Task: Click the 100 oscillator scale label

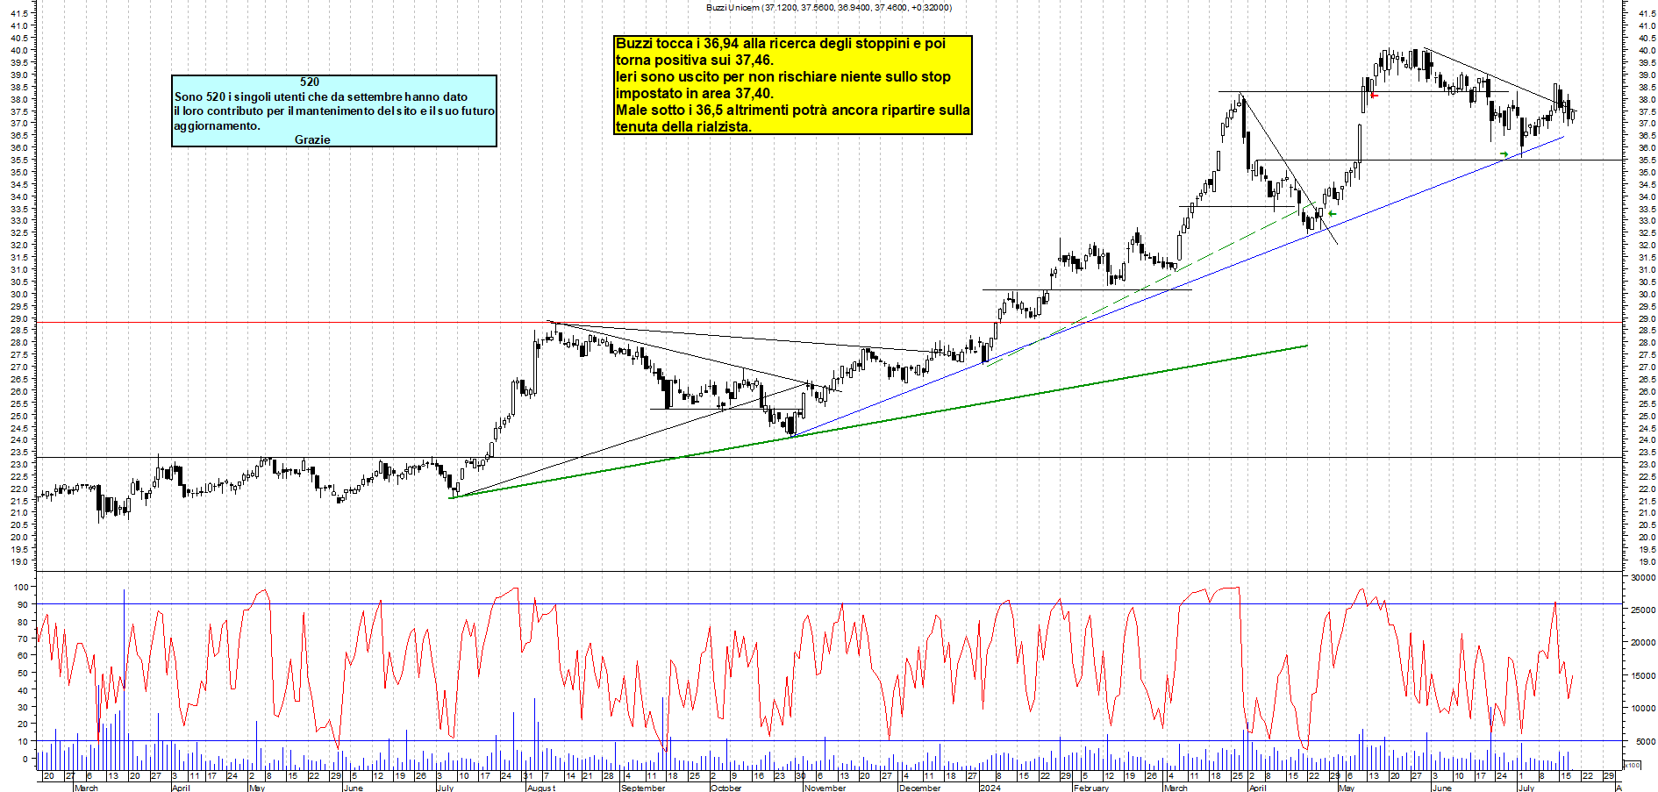Action: (20, 587)
